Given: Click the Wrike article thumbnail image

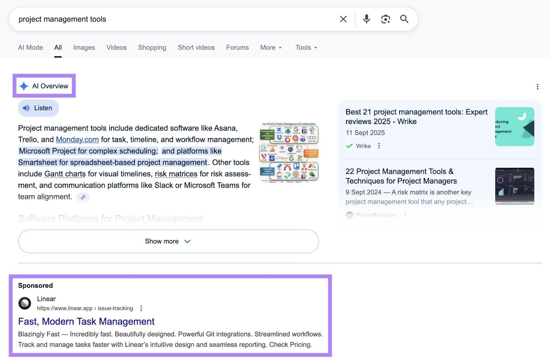Looking at the screenshot, I should [x=514, y=127].
